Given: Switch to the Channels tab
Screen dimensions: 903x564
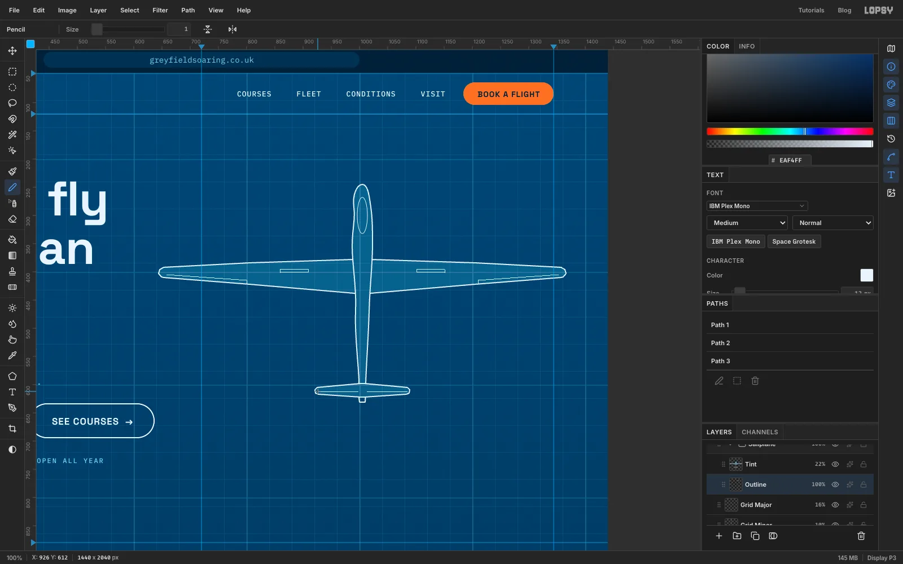Looking at the screenshot, I should (x=760, y=432).
